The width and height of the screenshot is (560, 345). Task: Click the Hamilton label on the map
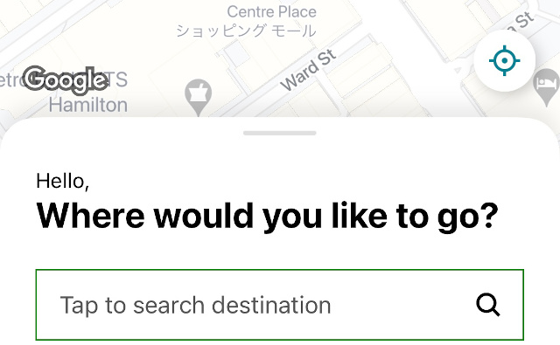point(88,105)
